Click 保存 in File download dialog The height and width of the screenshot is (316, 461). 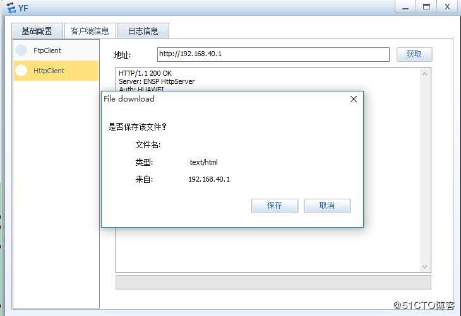coord(275,206)
